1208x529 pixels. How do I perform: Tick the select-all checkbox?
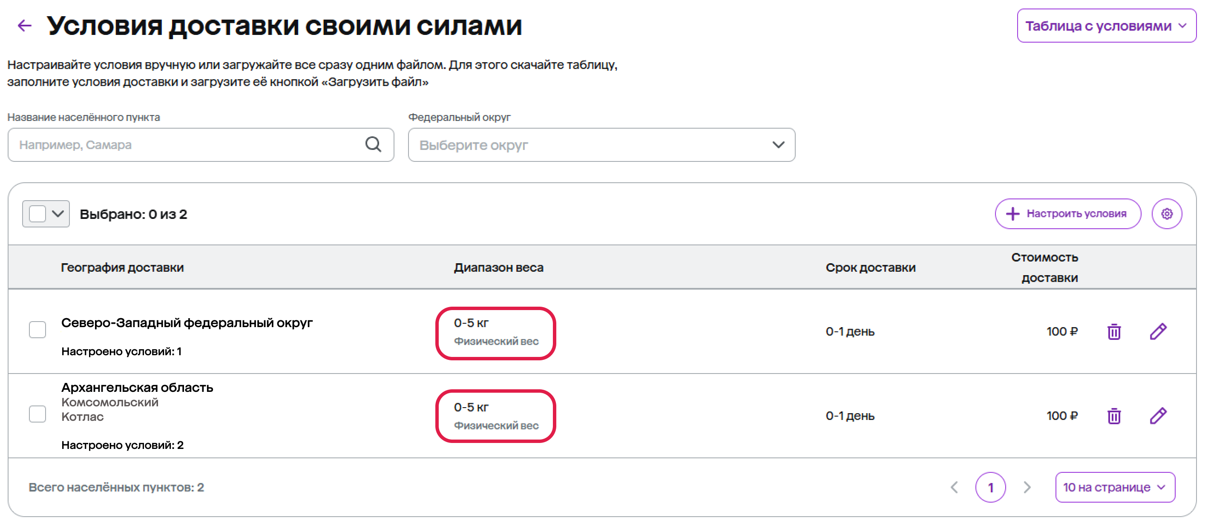37,214
